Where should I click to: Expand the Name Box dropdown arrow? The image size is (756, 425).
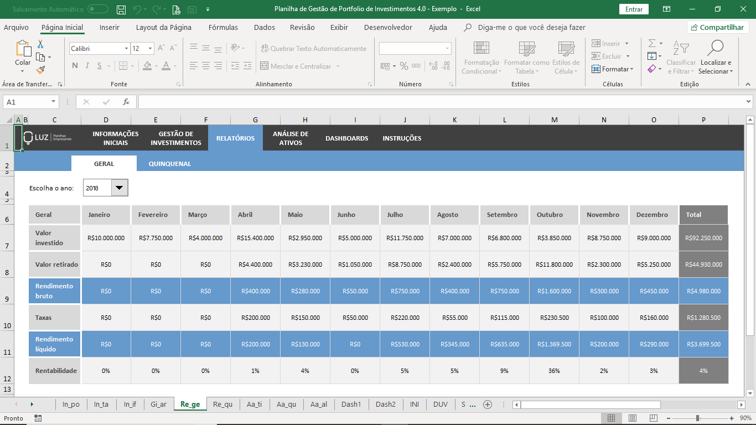click(x=54, y=102)
